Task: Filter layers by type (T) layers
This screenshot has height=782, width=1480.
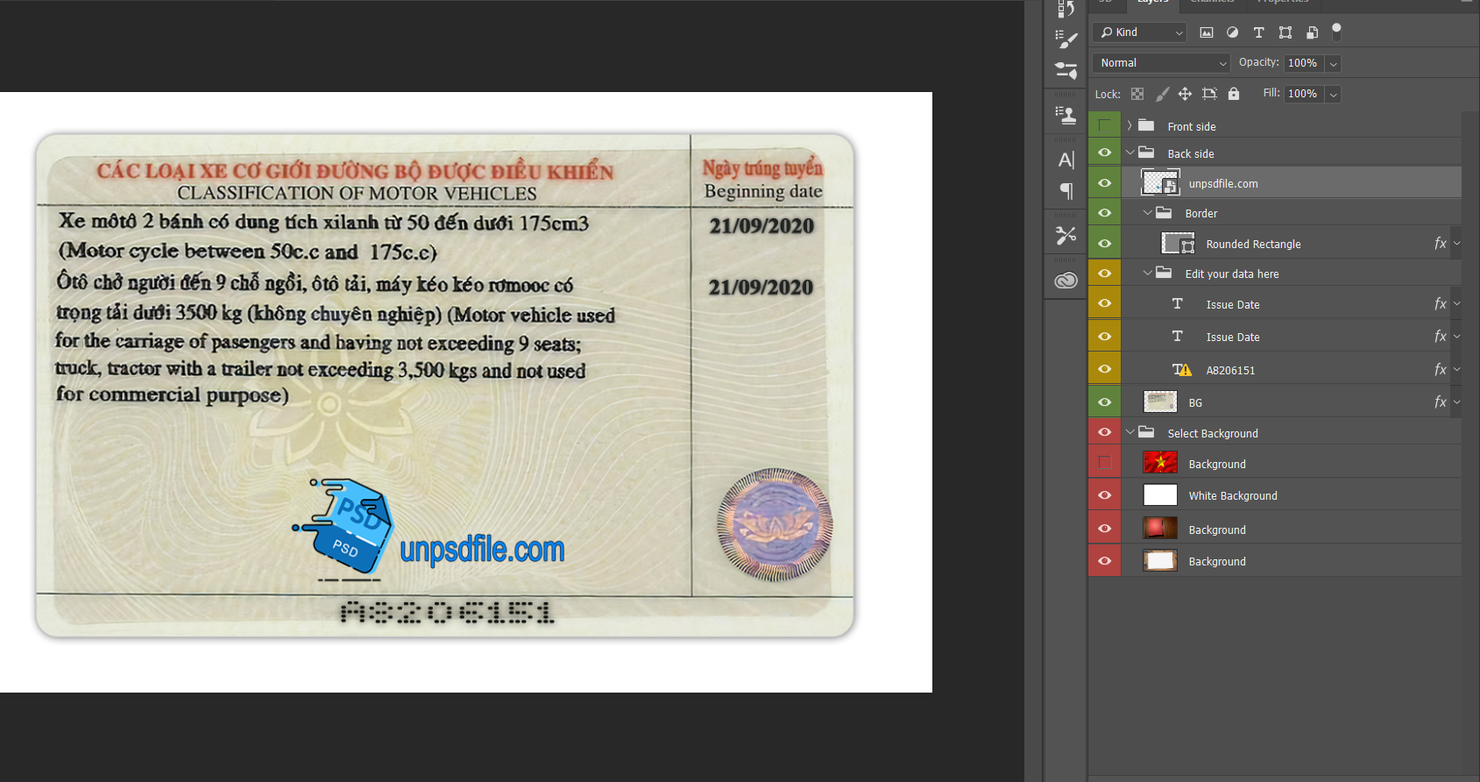Action: 1258,32
